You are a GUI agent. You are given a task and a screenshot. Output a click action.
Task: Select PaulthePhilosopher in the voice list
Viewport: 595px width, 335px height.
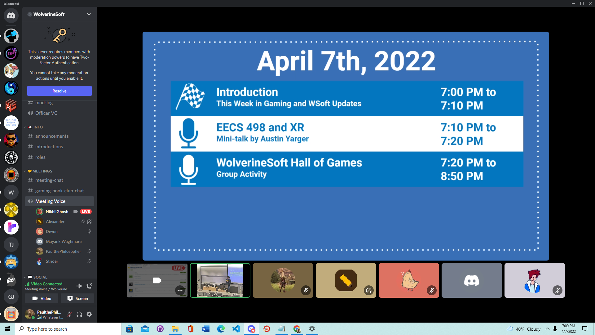pyautogui.click(x=63, y=251)
